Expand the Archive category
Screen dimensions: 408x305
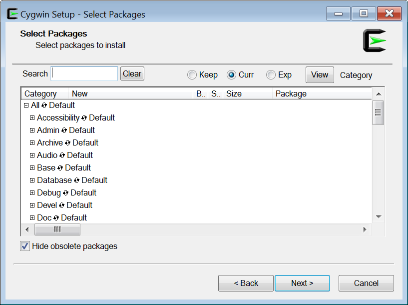32,143
